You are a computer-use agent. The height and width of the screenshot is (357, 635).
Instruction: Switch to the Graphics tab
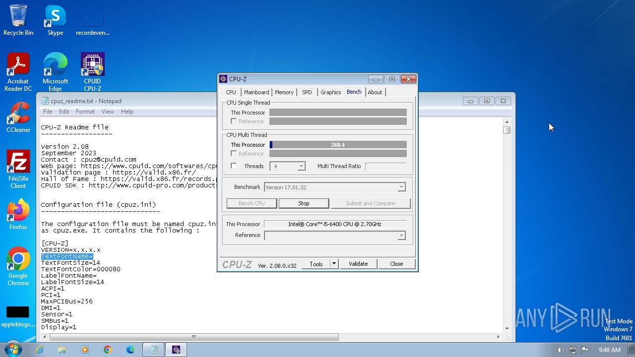coord(330,92)
